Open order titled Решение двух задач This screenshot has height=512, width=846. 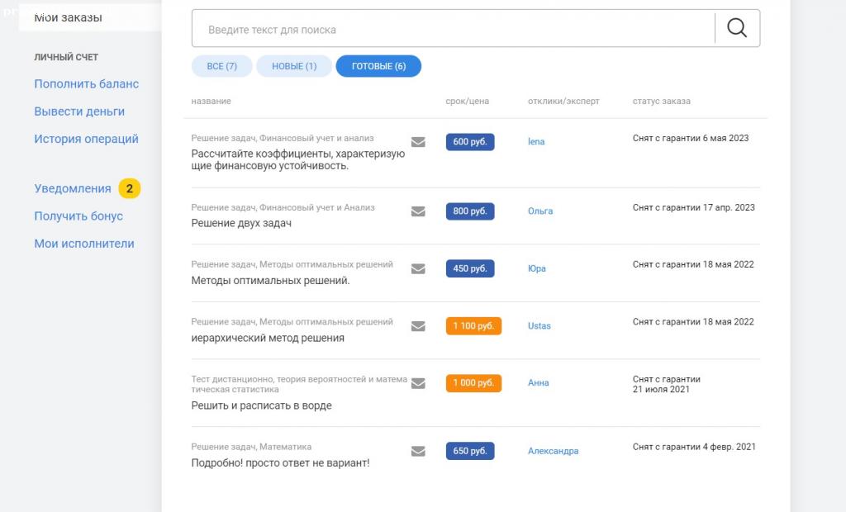(x=241, y=223)
